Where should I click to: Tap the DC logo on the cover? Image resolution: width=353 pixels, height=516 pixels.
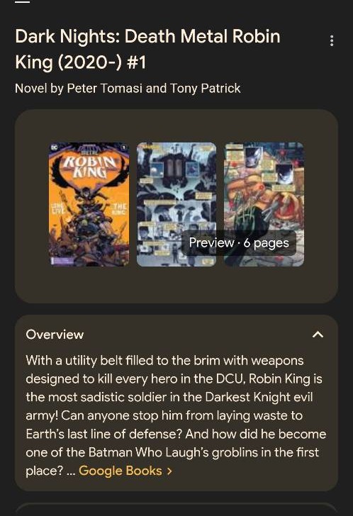pyautogui.click(x=54, y=147)
